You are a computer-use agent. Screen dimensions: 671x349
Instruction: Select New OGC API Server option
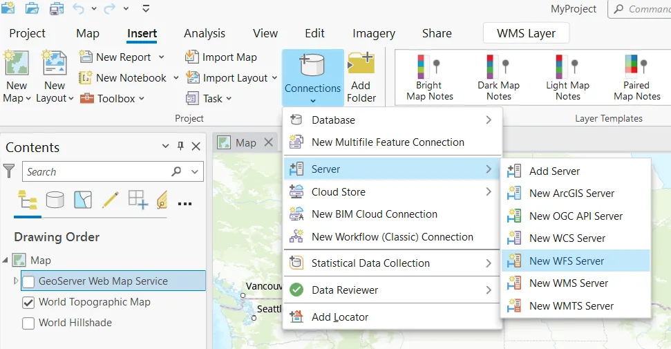[x=576, y=216]
